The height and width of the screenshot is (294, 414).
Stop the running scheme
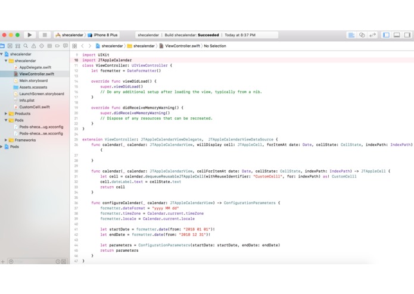click(45, 35)
